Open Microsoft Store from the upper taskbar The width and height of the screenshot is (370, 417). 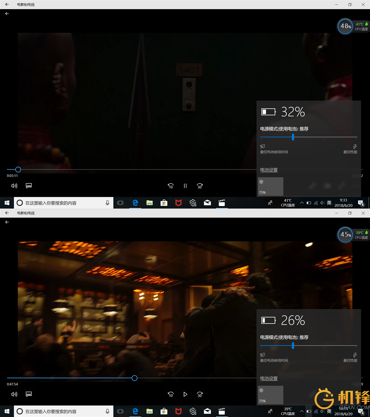pos(164,203)
